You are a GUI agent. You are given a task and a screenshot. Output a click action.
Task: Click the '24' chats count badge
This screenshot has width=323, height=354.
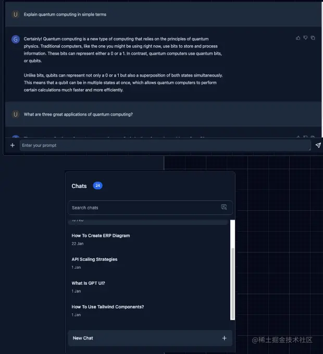pos(97,185)
